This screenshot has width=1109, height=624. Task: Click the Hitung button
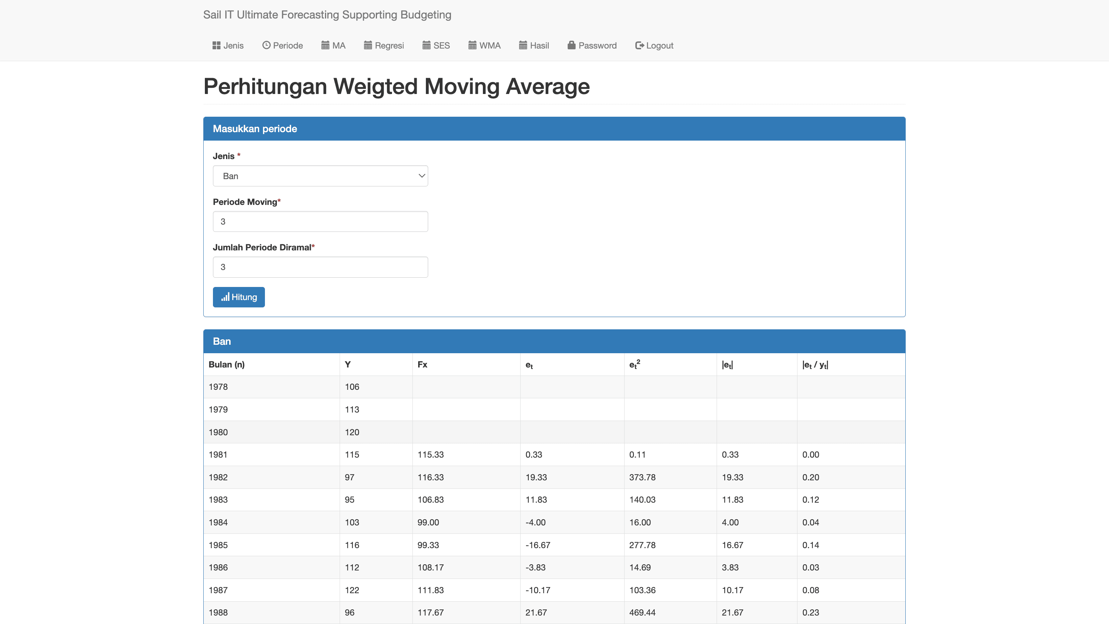click(x=238, y=297)
